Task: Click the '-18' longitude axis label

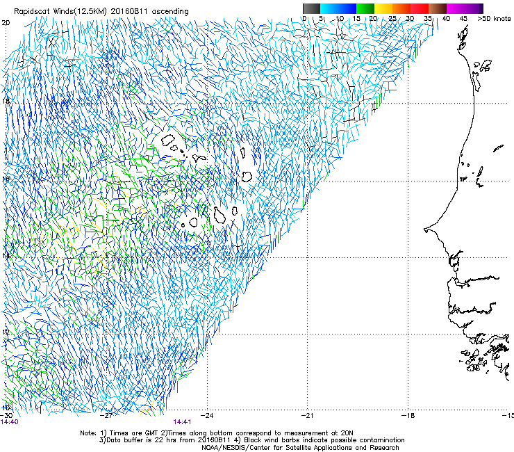Action: (408, 415)
